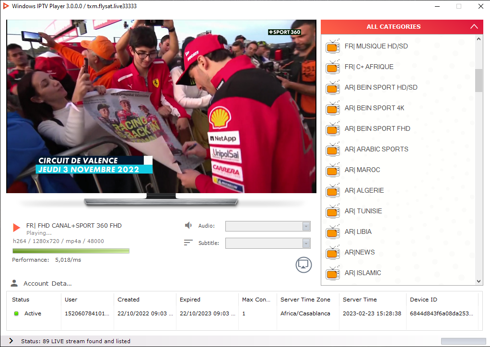The height and width of the screenshot is (347, 490).
Task: Click the subtitle lines icon
Action: coord(188,243)
